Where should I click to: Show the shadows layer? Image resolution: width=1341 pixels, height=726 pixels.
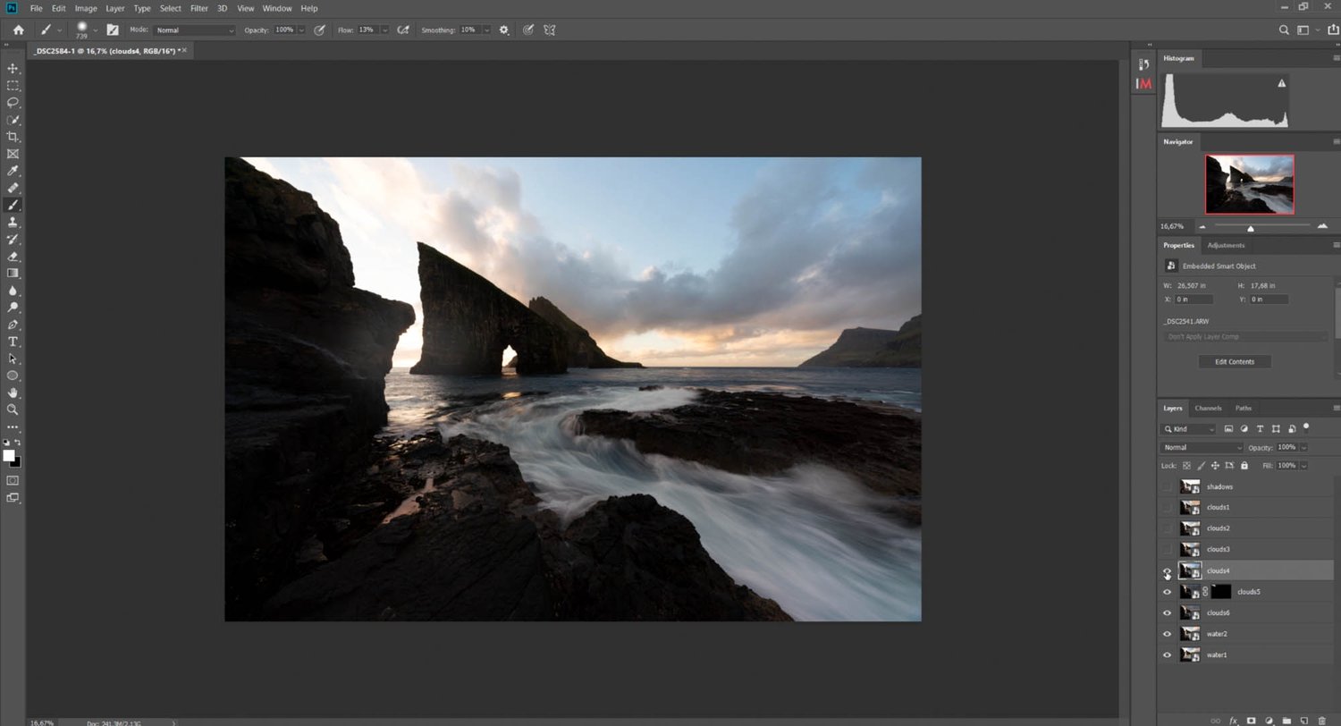pos(1167,487)
